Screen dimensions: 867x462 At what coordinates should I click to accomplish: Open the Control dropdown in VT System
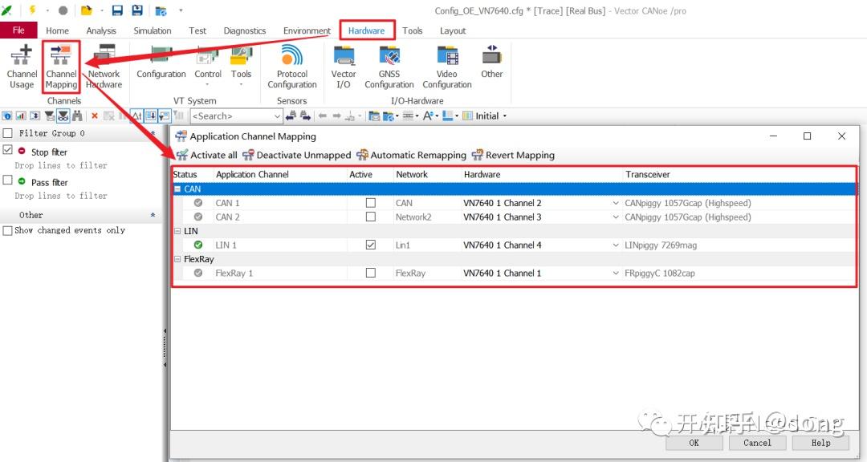tap(208, 65)
